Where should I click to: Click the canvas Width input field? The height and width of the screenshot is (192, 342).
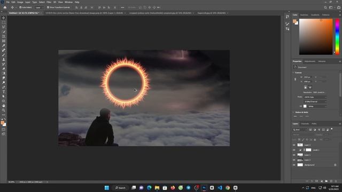(308, 77)
